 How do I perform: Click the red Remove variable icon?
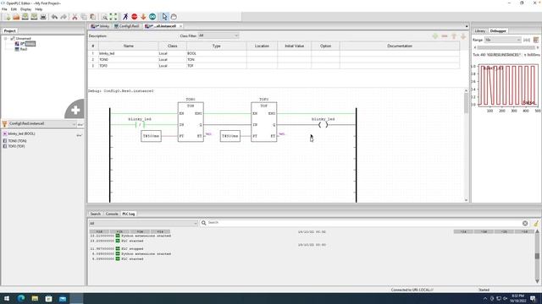(445, 35)
